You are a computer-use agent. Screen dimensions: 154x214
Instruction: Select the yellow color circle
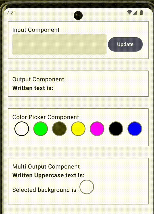(78, 129)
